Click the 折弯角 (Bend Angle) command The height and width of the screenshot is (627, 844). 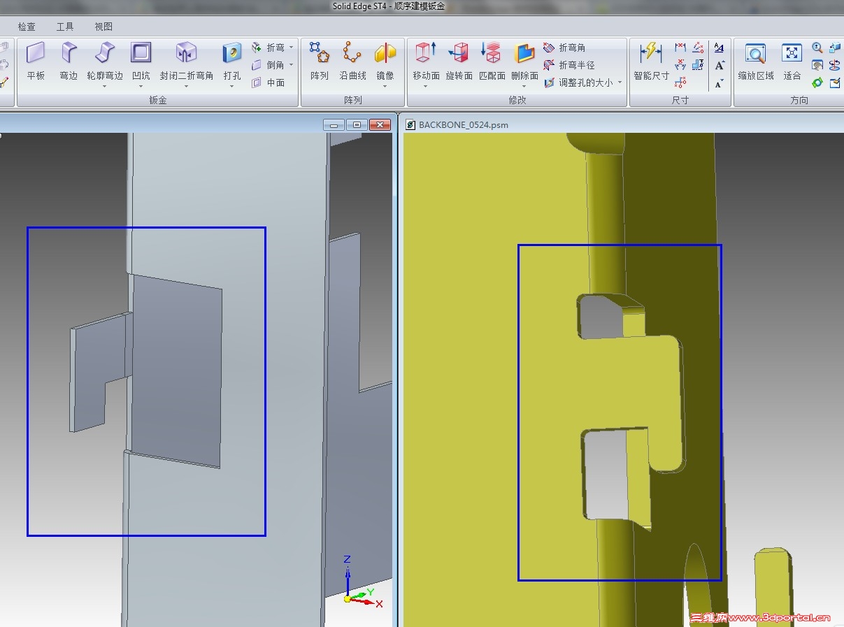(x=564, y=48)
